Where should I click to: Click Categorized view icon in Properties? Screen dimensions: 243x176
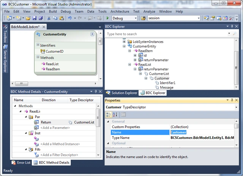click(108, 115)
